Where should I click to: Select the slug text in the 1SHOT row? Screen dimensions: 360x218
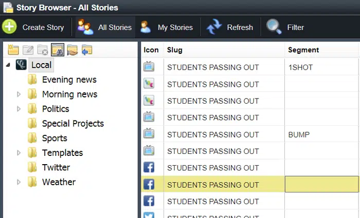[213, 67]
